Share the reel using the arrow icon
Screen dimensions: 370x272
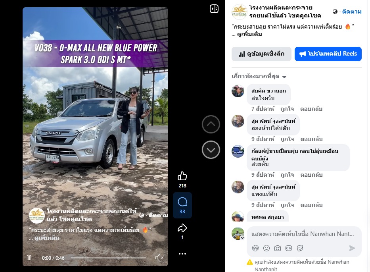tap(182, 228)
